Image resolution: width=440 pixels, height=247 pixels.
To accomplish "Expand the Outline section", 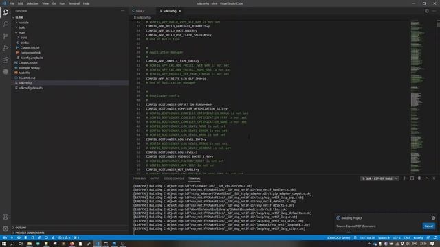I will 70,228.
